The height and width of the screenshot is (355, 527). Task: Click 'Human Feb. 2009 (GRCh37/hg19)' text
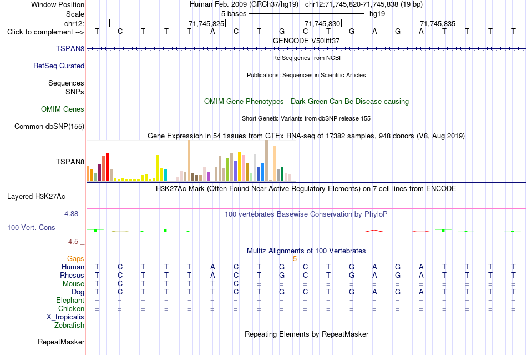(x=244, y=4)
